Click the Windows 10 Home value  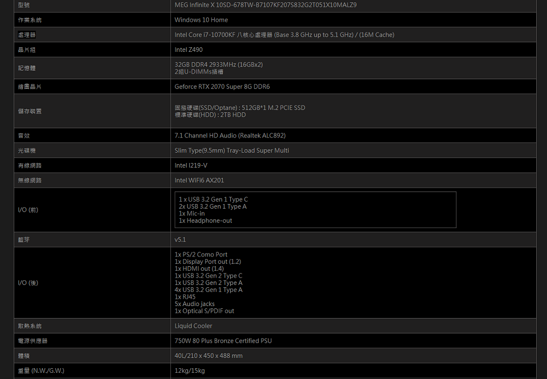(201, 20)
